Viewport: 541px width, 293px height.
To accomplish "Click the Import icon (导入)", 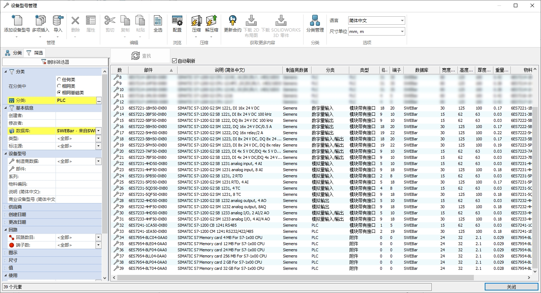I will (x=58, y=21).
